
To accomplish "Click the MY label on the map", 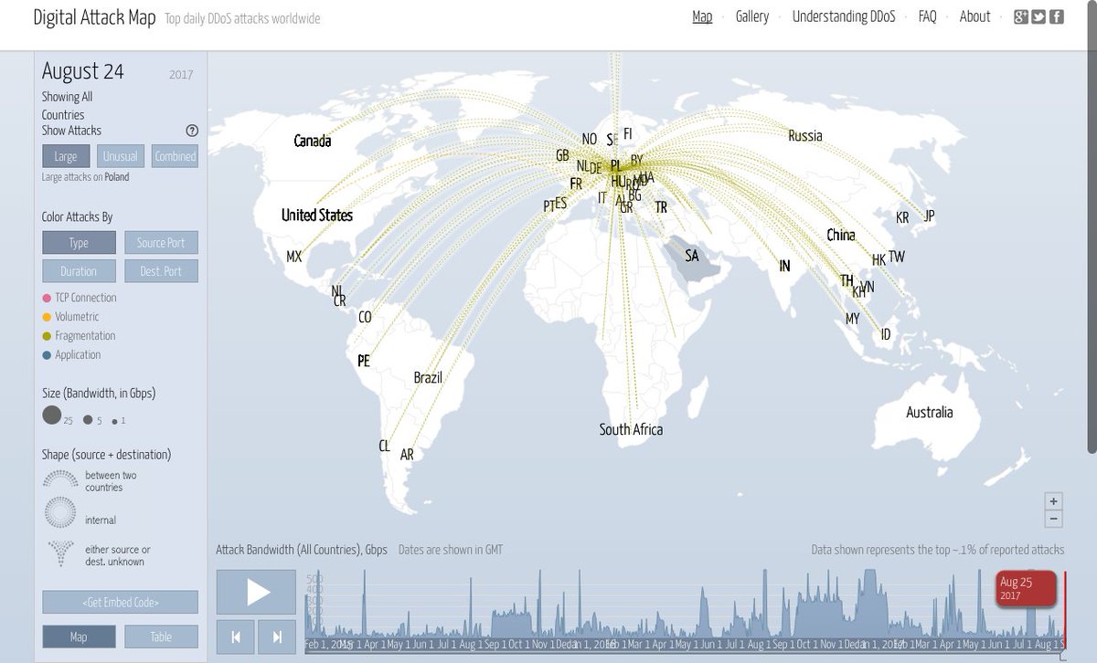I will tap(852, 320).
